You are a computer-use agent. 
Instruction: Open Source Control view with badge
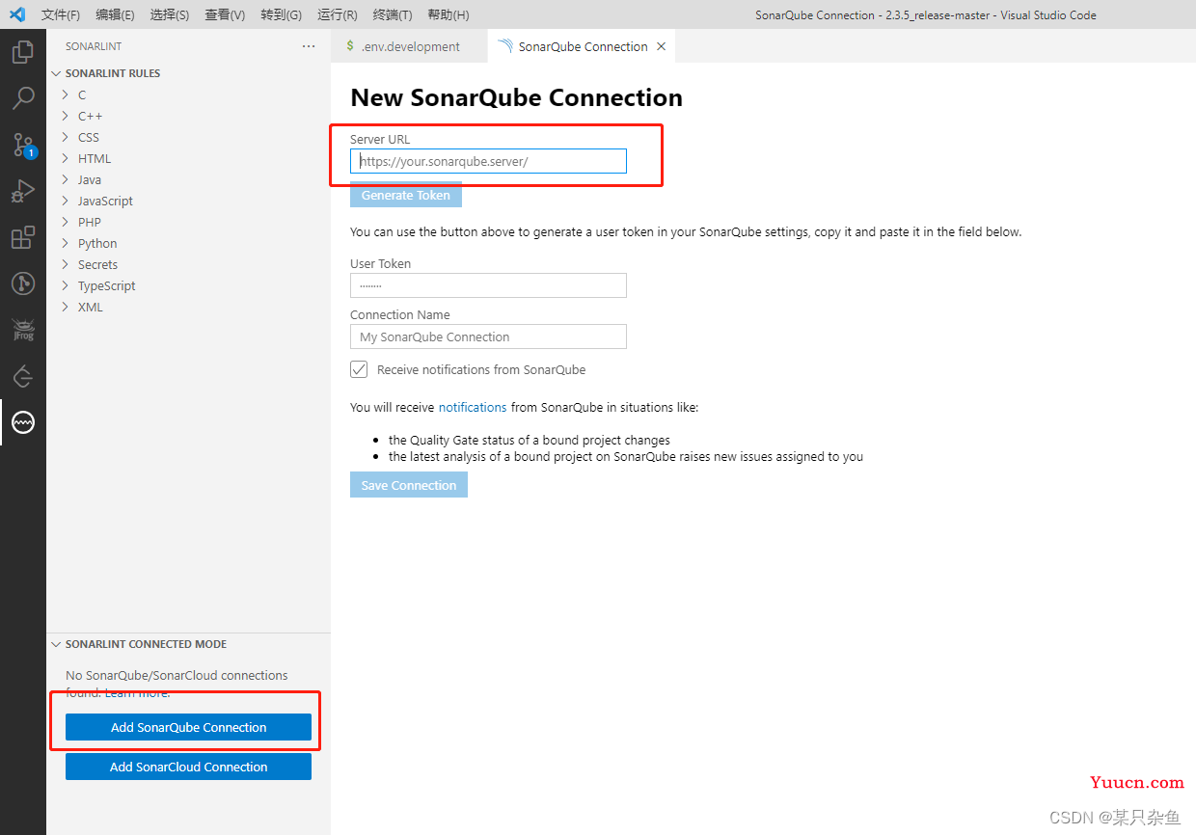tap(23, 145)
